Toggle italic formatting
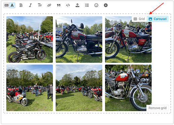Viewport: 174px width, 125px height. pyautogui.click(x=30, y=5)
